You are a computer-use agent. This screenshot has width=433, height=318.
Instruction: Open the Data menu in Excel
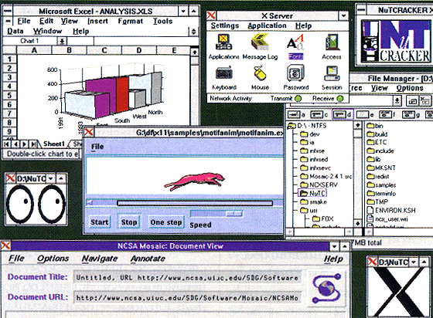[x=15, y=31]
